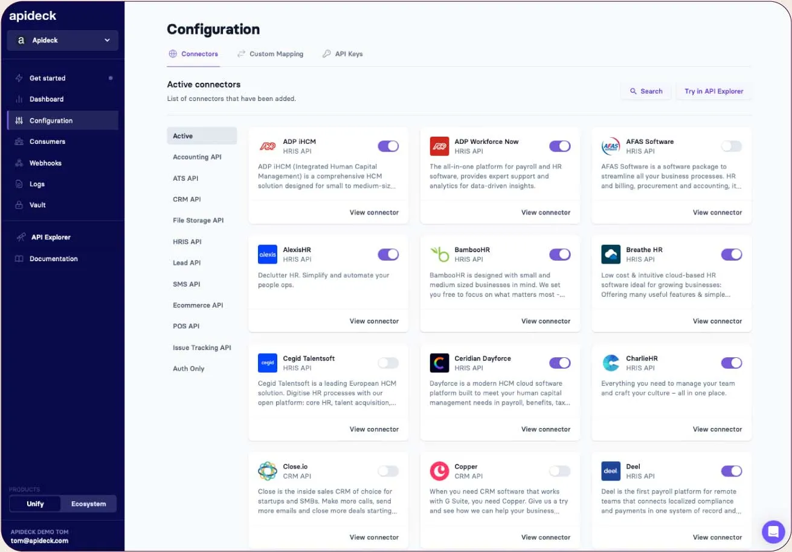The width and height of the screenshot is (792, 552).
Task: Click the Configuration sliders icon in sidebar
Action: point(19,120)
